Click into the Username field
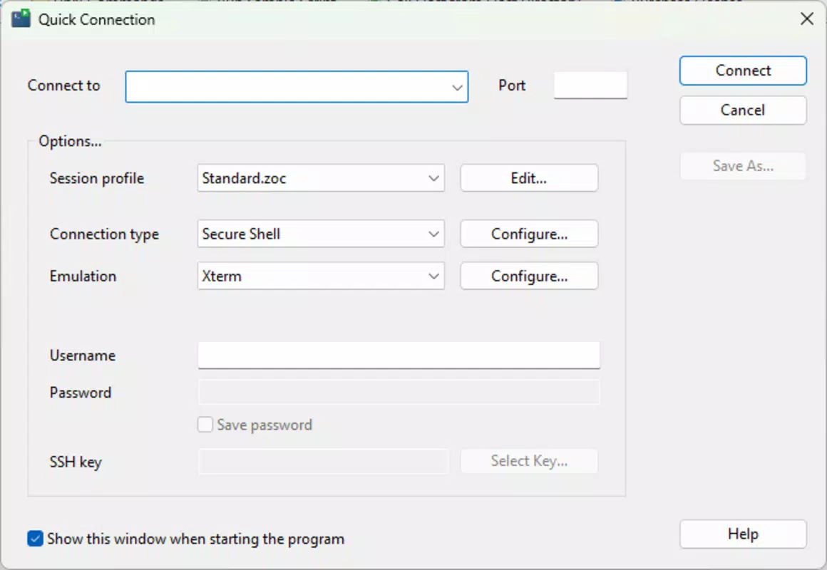Image resolution: width=827 pixels, height=570 pixels. coord(399,356)
